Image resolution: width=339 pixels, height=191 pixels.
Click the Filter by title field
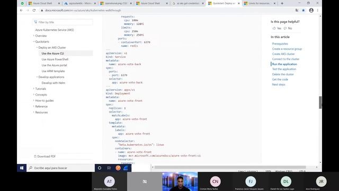(x=63, y=22)
